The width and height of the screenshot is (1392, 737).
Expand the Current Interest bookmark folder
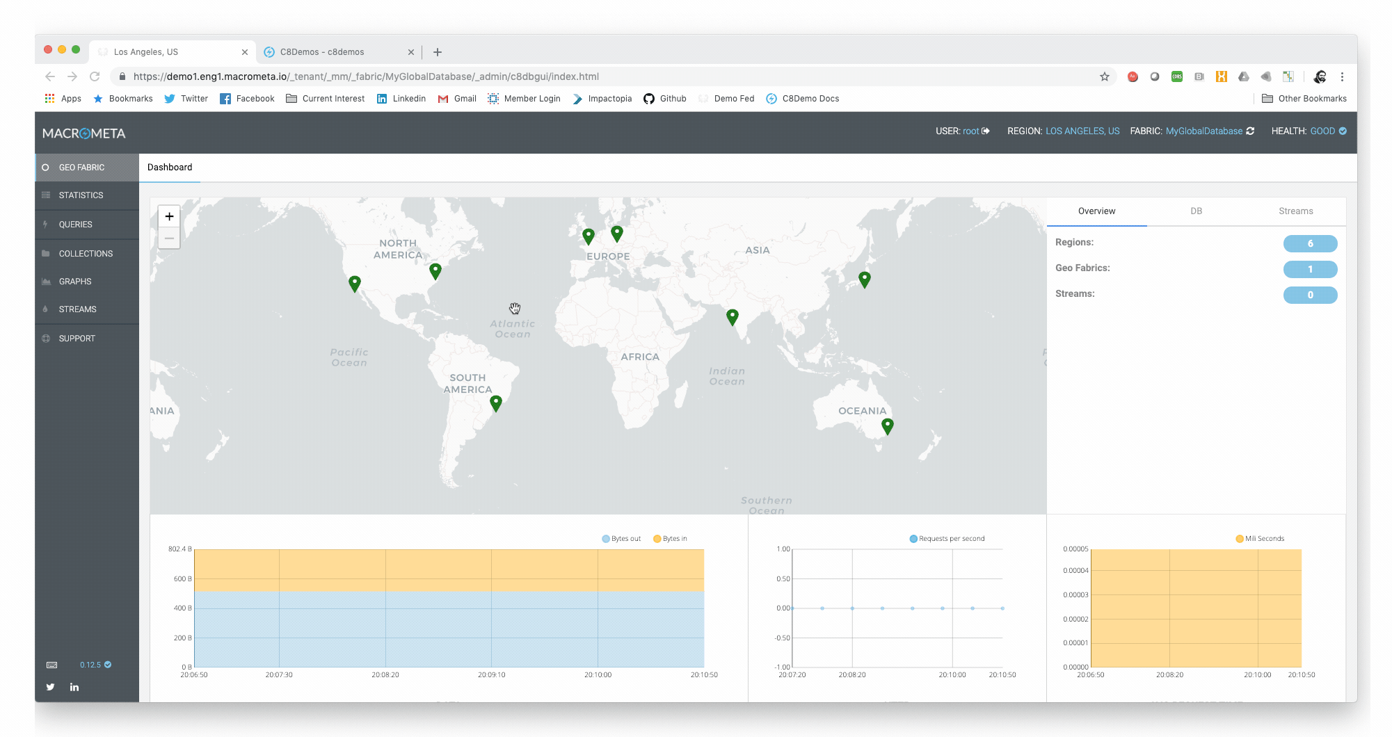pyautogui.click(x=326, y=99)
